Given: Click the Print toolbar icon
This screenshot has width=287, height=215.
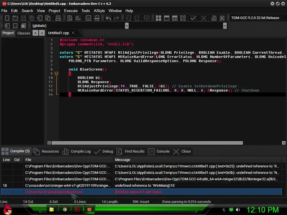Looking at the screenshot, I should click(58, 18).
